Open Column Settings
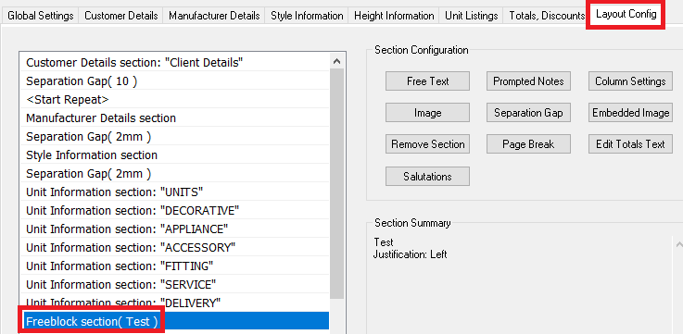The width and height of the screenshot is (683, 334). click(x=630, y=81)
